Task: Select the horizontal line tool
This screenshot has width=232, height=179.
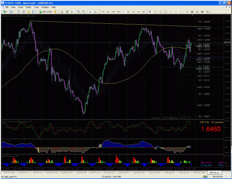Action: coord(176,11)
